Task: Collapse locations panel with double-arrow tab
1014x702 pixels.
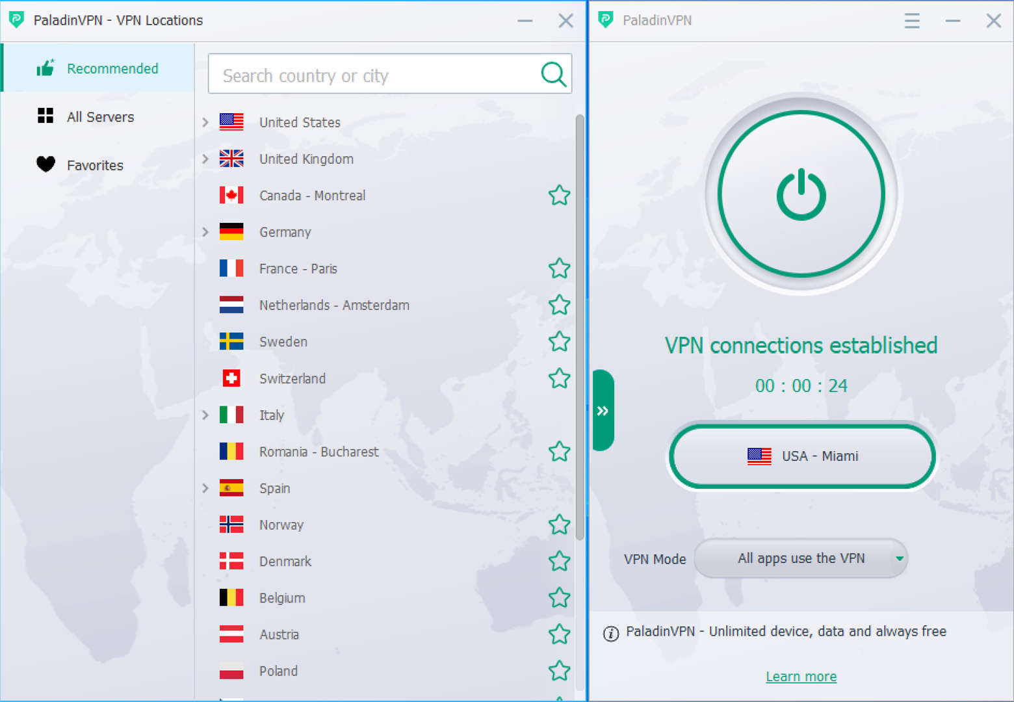Action: tap(603, 410)
